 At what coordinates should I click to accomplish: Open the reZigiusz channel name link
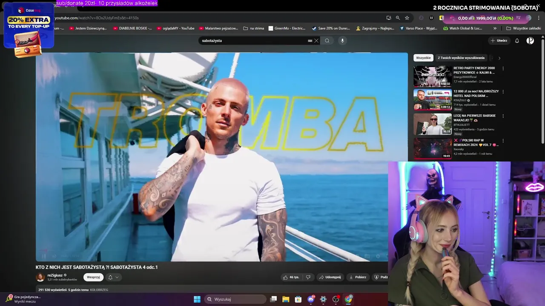pos(54,275)
